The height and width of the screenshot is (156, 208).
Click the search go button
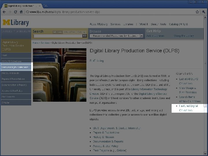coord(84,36)
